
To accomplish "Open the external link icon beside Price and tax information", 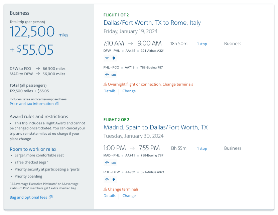I will (58, 104).
